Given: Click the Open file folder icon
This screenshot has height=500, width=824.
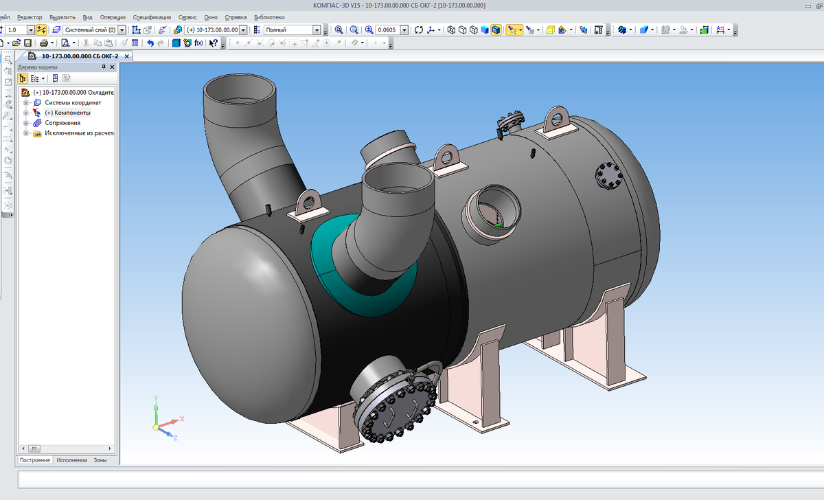Looking at the screenshot, I should pyautogui.click(x=16, y=43).
